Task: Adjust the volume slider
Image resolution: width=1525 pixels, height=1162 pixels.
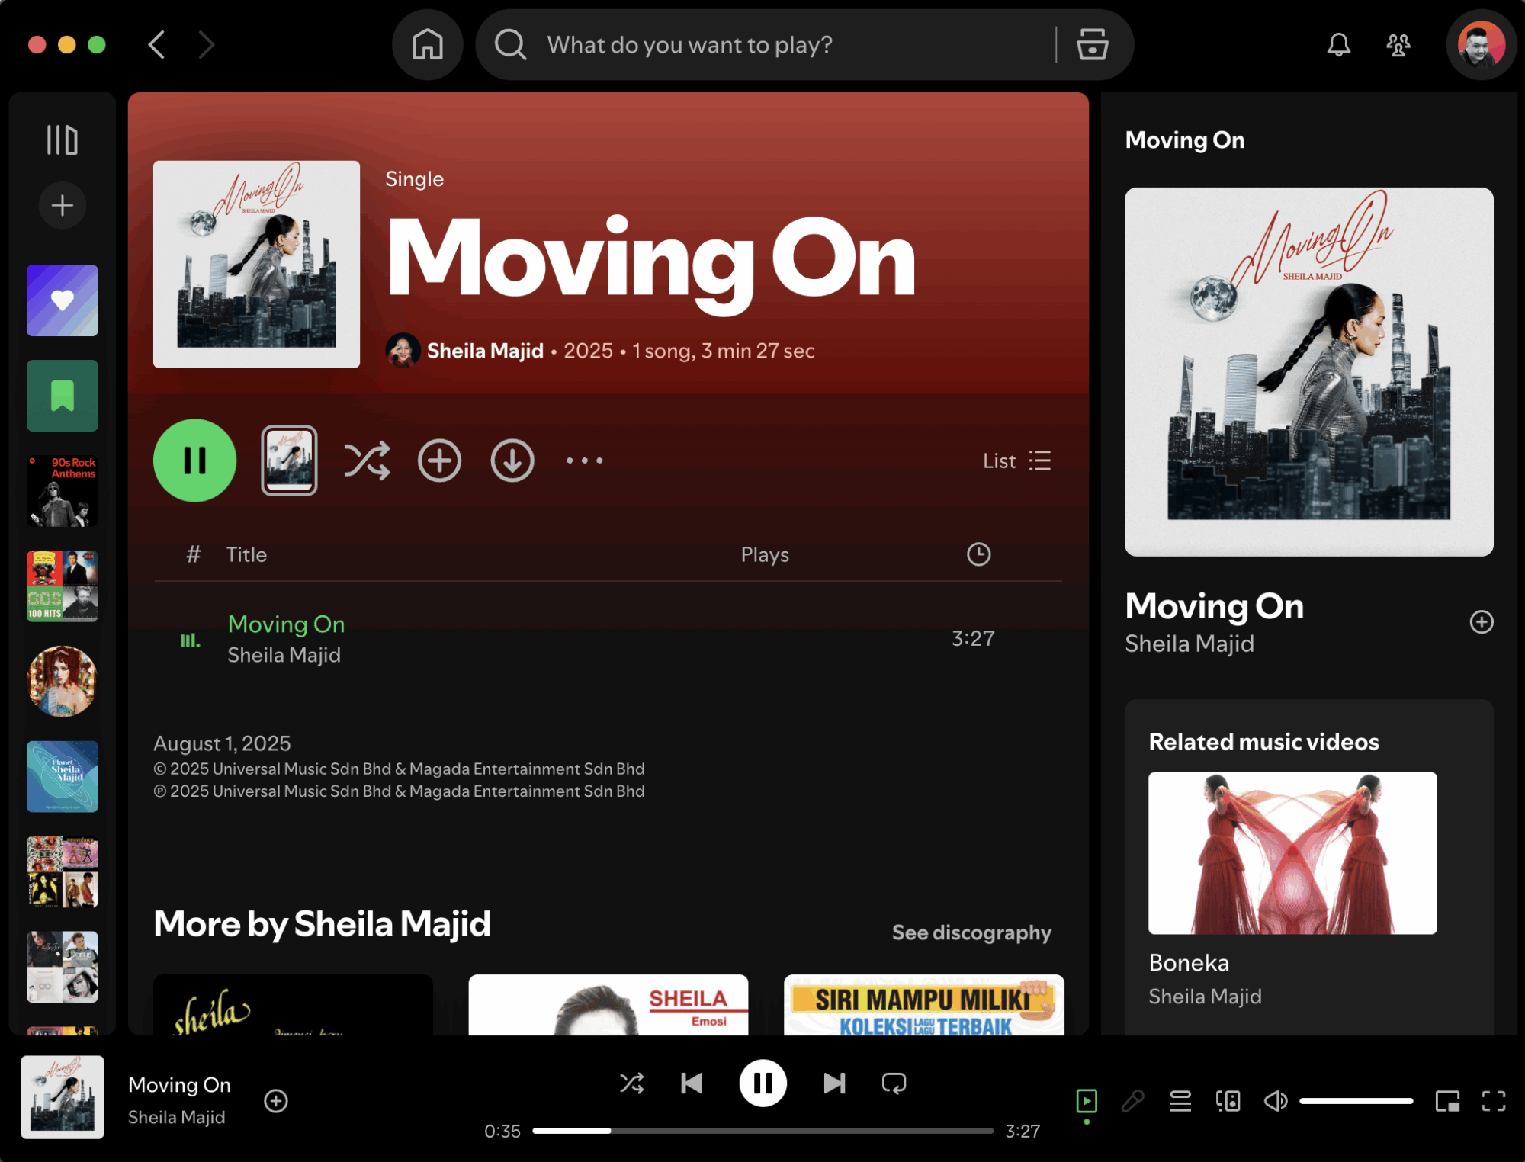Action: pos(1356,1101)
